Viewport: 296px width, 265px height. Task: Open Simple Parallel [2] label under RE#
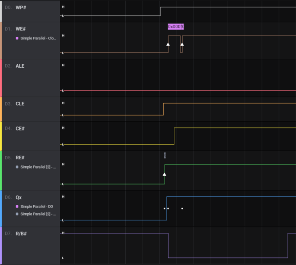click(x=38, y=167)
